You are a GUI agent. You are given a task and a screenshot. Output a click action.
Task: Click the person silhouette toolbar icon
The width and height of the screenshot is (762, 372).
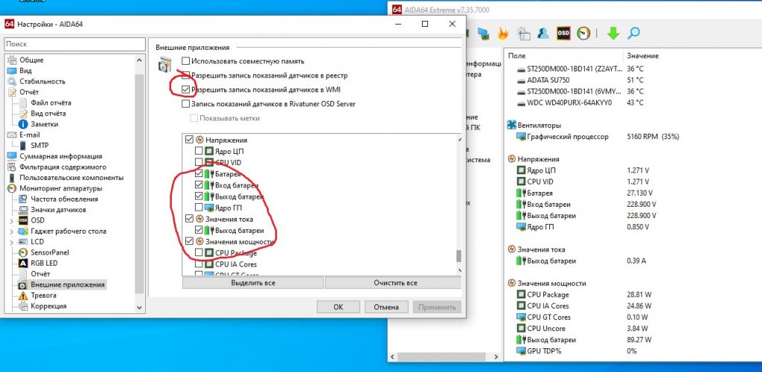[542, 33]
